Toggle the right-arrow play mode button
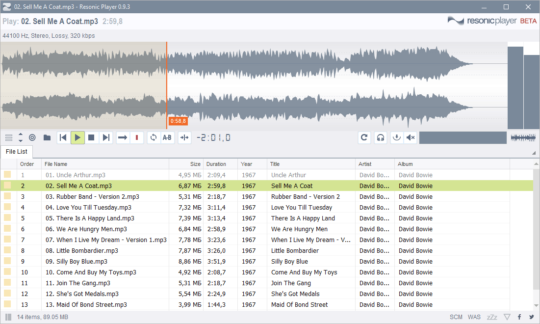This screenshot has height=324, width=540. tap(123, 137)
